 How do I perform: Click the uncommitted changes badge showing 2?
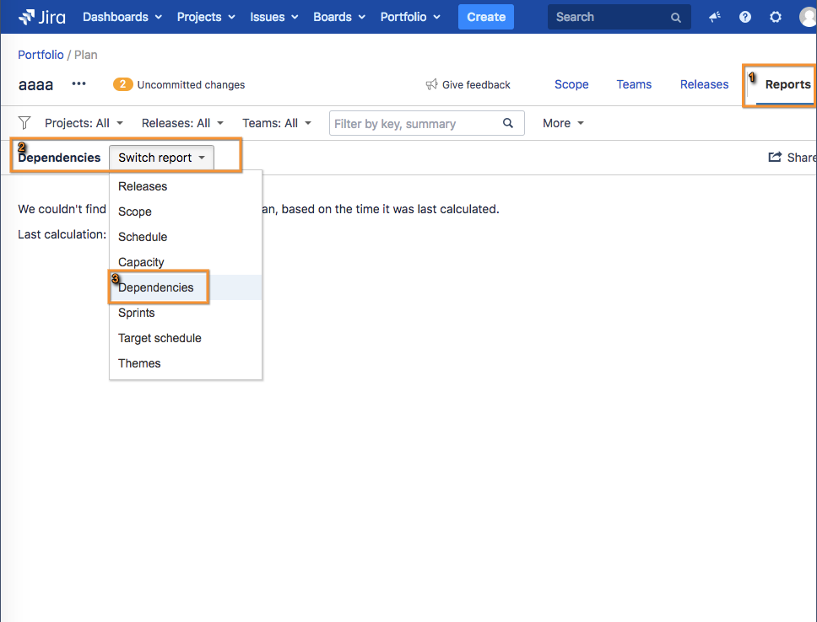point(123,84)
